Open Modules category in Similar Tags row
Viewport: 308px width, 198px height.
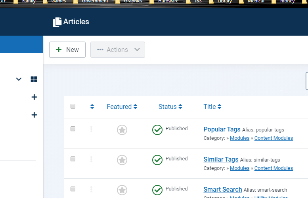tap(240, 168)
